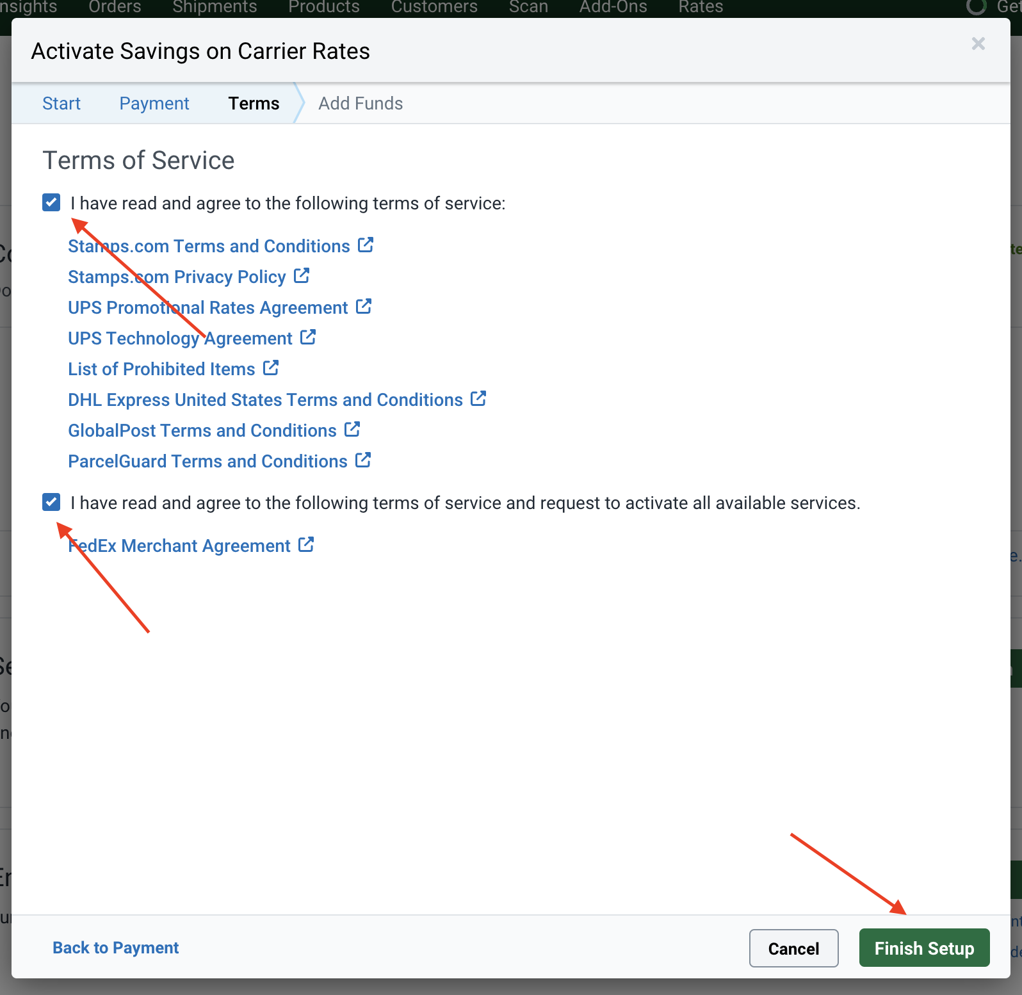Open GlobalPost Terms and Conditions link

point(202,431)
